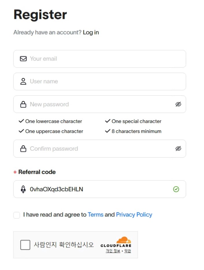Click the user silhouette icon
The image size is (204, 270).
tap(23, 81)
